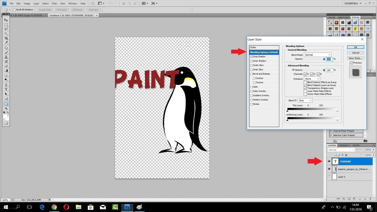Uncheck the Drop Shadow style checkbox
Image resolution: width=377 pixels, height=212 pixels.
coord(252,57)
